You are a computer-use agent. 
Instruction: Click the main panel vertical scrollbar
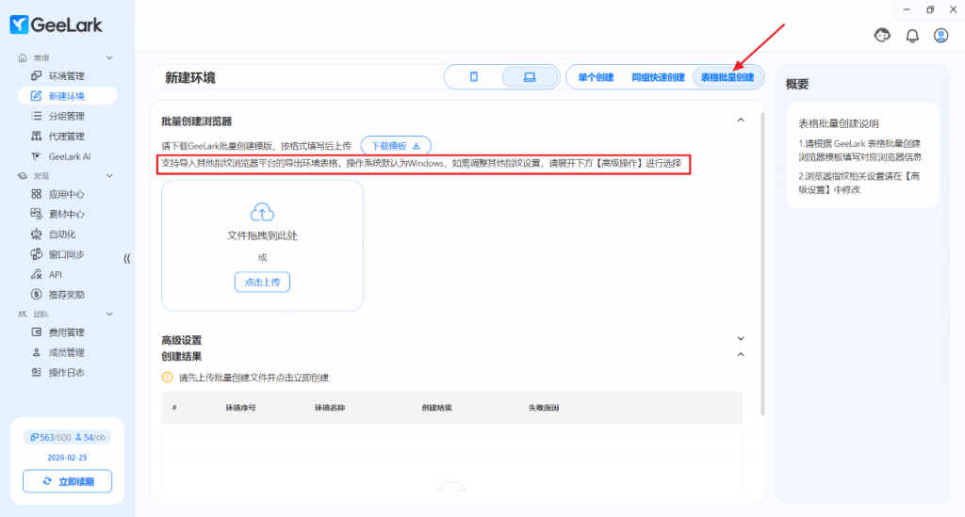(x=762, y=264)
